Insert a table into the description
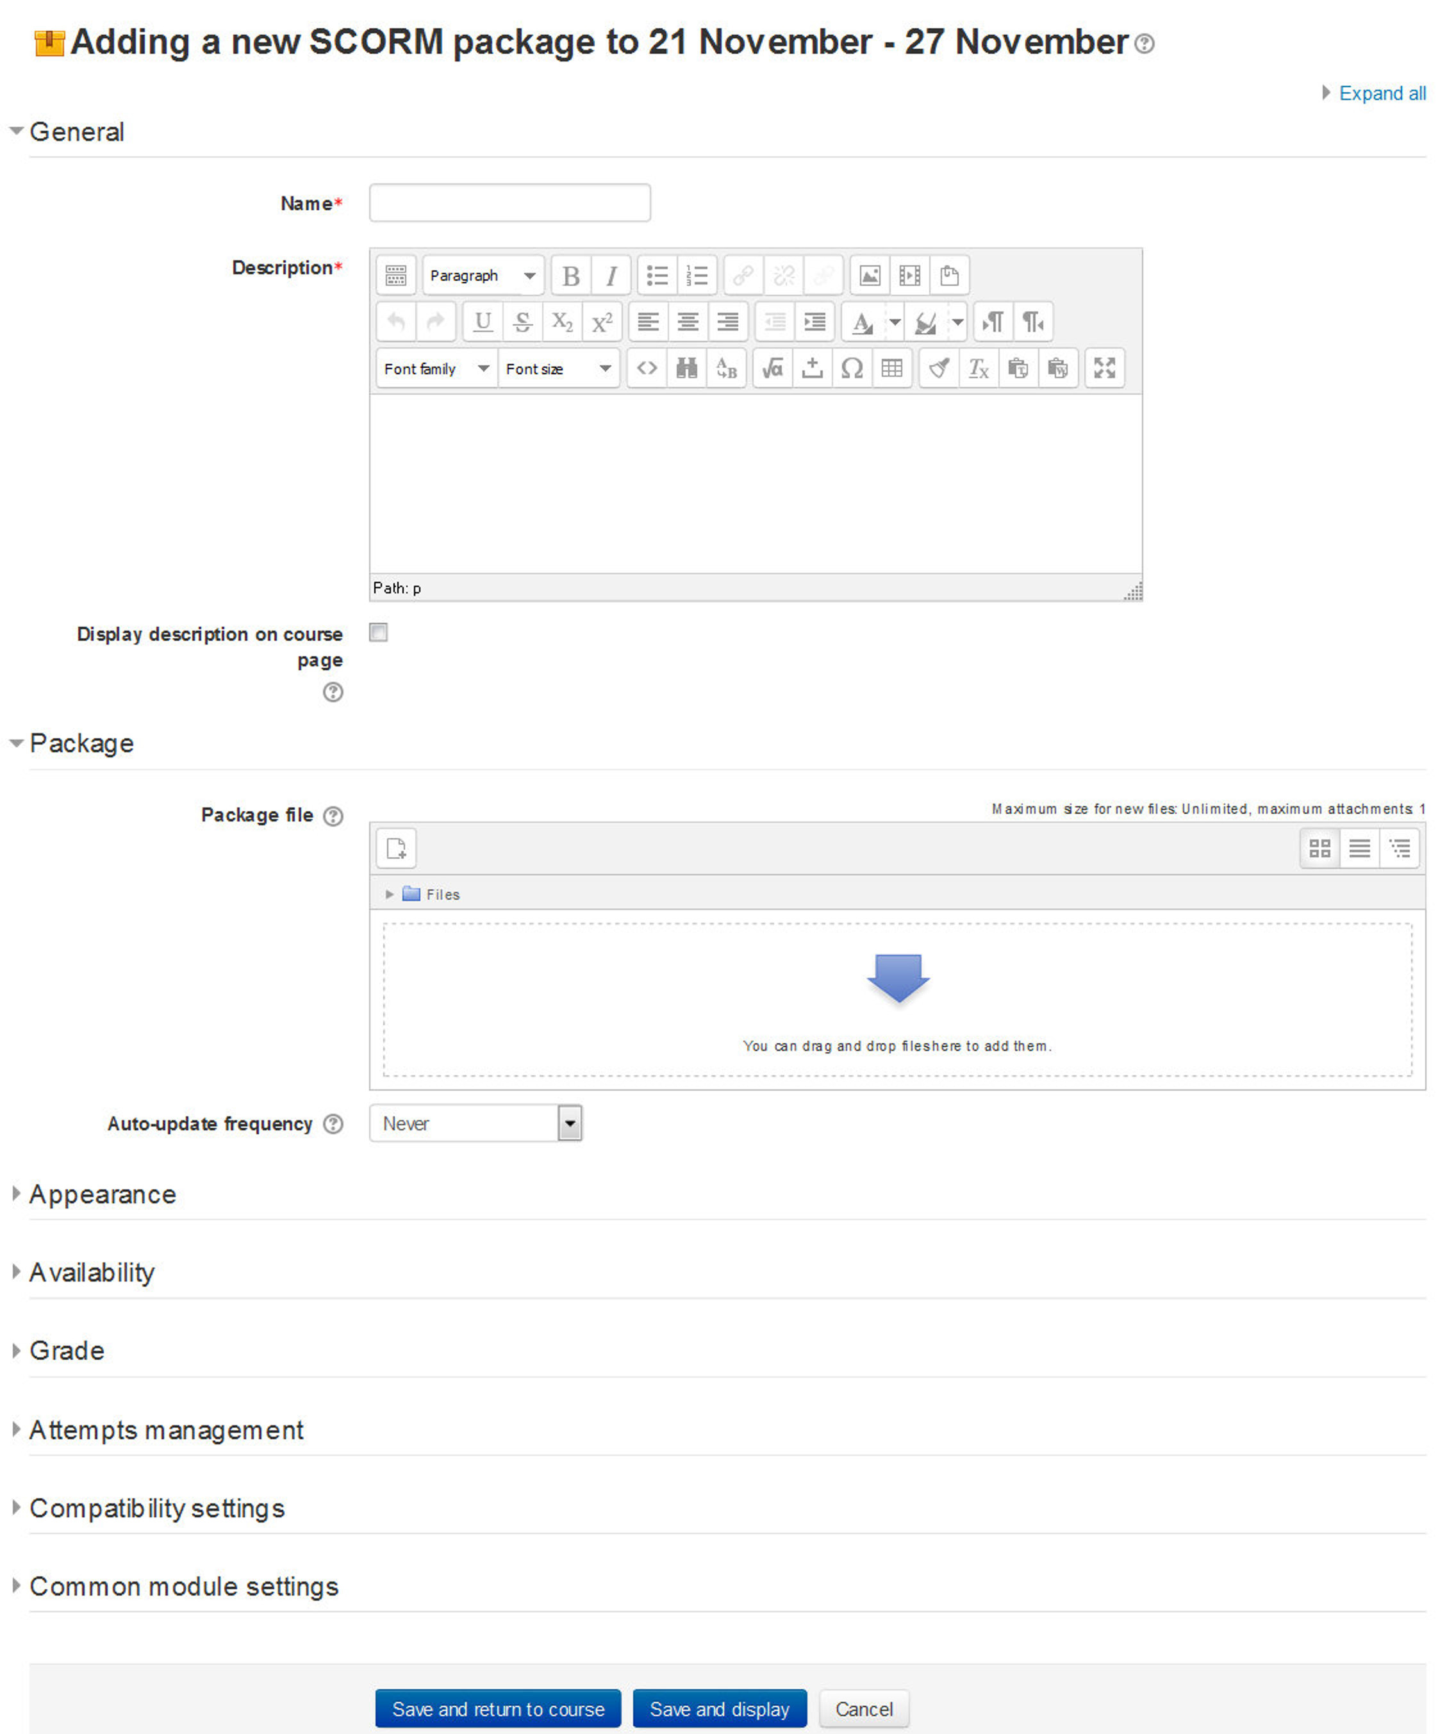Viewport: 1447px width, 1734px height. (x=892, y=368)
